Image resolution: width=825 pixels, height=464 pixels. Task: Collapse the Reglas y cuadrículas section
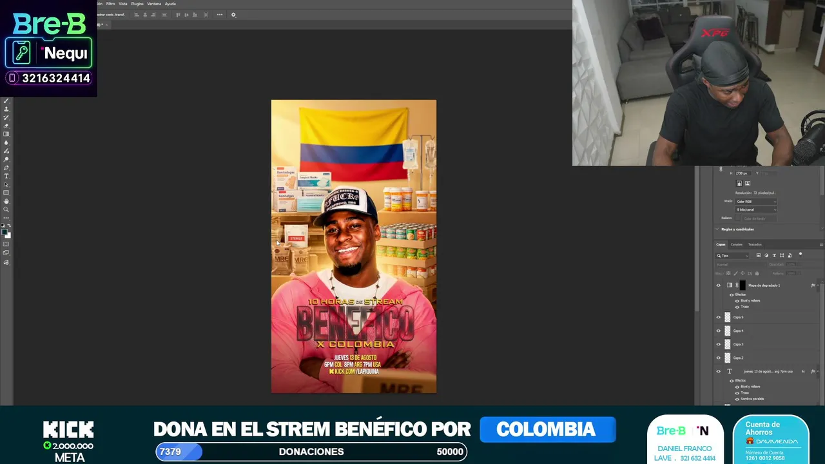tap(717, 229)
